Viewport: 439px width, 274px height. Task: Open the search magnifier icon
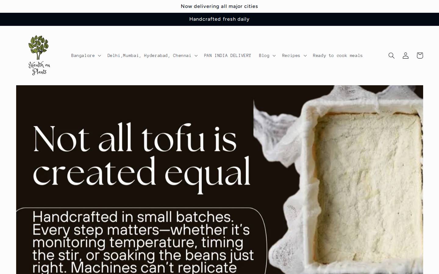click(x=391, y=55)
